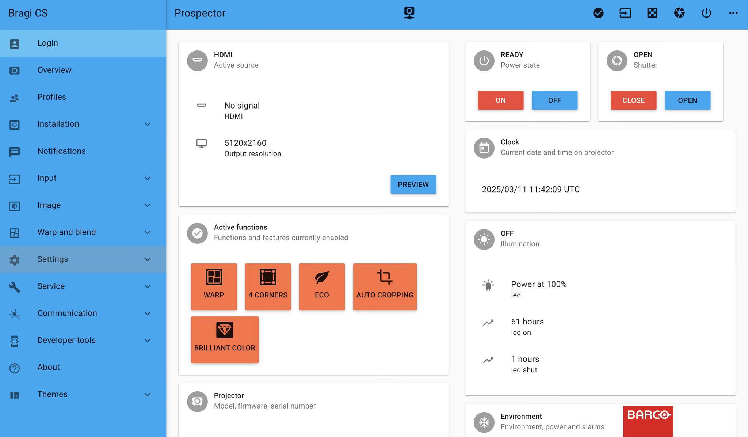Open the input source icon in top toolbar
The height and width of the screenshot is (437, 748).
625,13
